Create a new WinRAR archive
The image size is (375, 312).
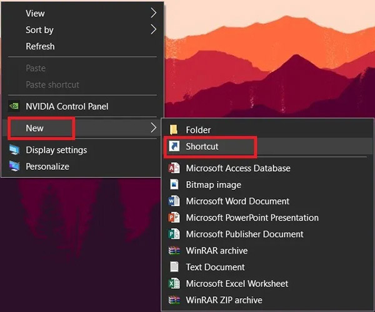click(267, 251)
